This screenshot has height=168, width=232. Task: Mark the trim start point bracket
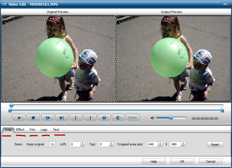point(76,118)
